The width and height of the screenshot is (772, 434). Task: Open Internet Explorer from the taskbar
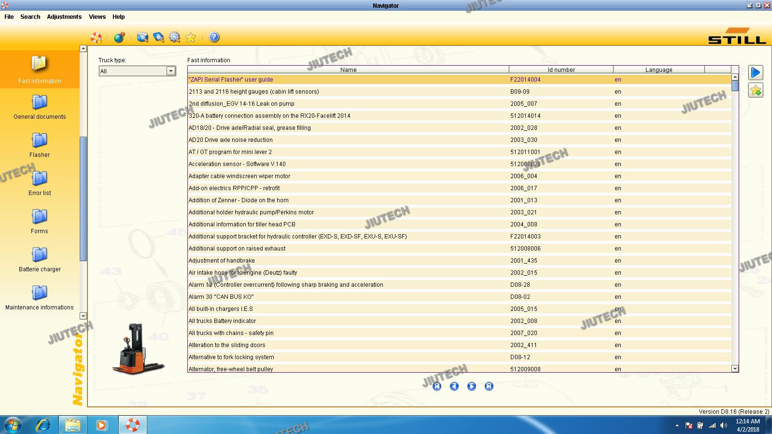(43, 425)
